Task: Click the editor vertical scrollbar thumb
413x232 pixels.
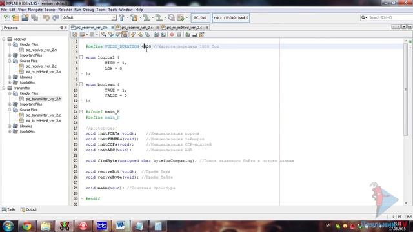Action: (406, 90)
